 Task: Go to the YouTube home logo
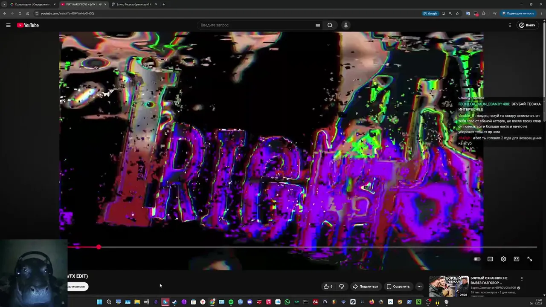tap(28, 25)
